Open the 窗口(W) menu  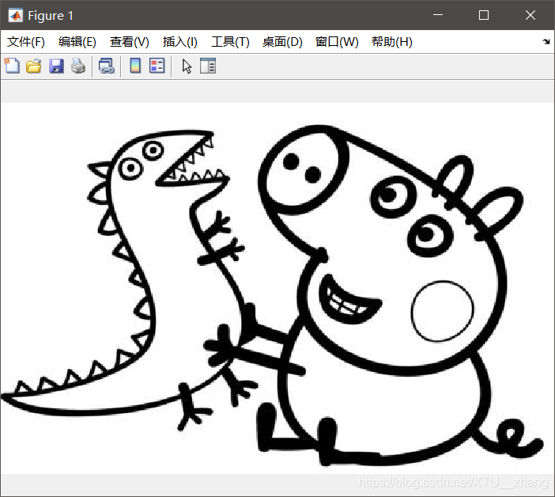click(337, 42)
